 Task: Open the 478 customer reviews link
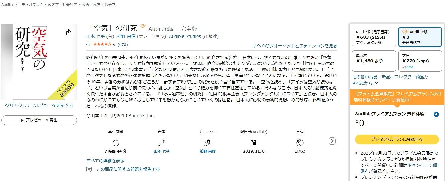pyautogui.click(x=123, y=45)
